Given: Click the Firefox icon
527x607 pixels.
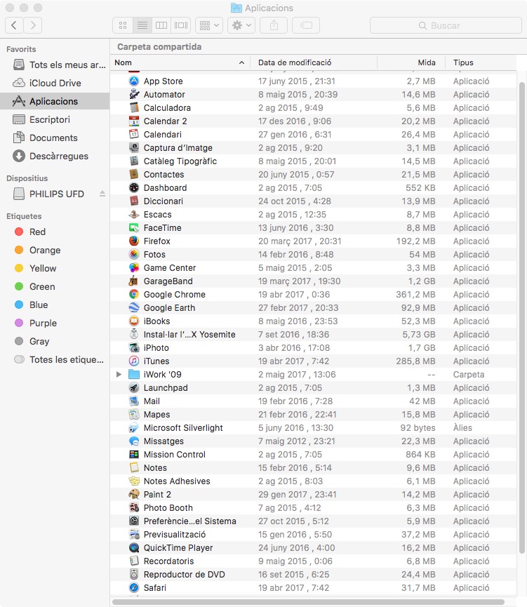Looking at the screenshot, I should pos(134,241).
